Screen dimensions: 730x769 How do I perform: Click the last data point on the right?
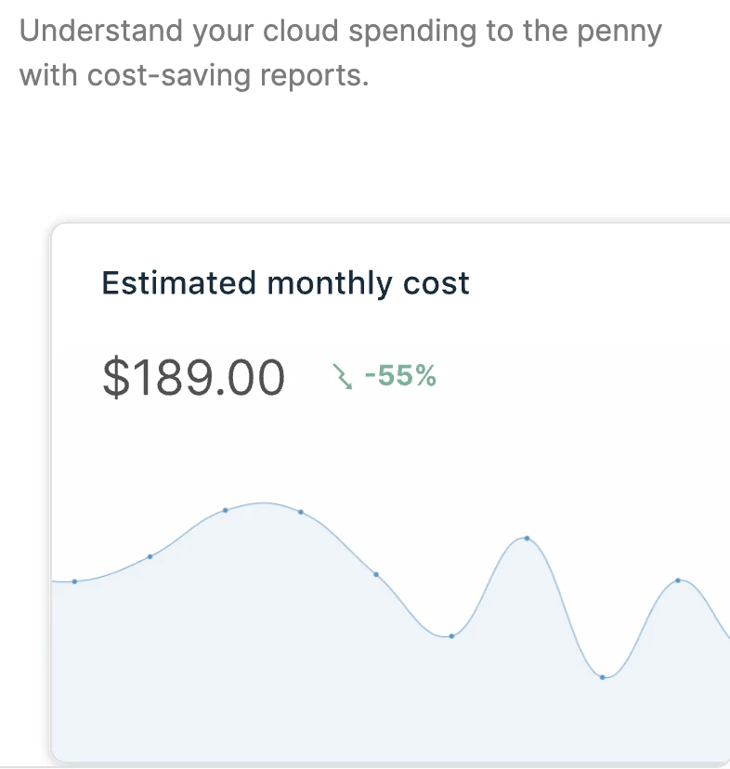(x=678, y=580)
